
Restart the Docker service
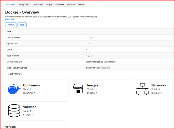[11, 25]
